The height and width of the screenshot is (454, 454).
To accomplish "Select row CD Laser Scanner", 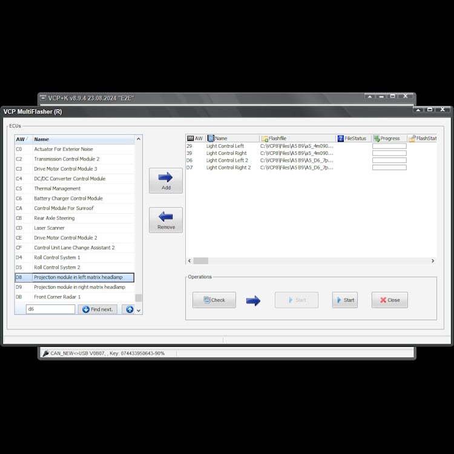I will [x=74, y=228].
